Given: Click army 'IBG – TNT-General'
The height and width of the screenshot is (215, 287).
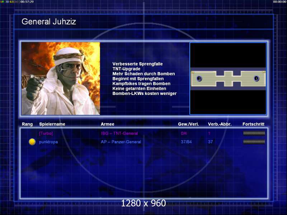Looking at the screenshot, I should click(119, 133).
